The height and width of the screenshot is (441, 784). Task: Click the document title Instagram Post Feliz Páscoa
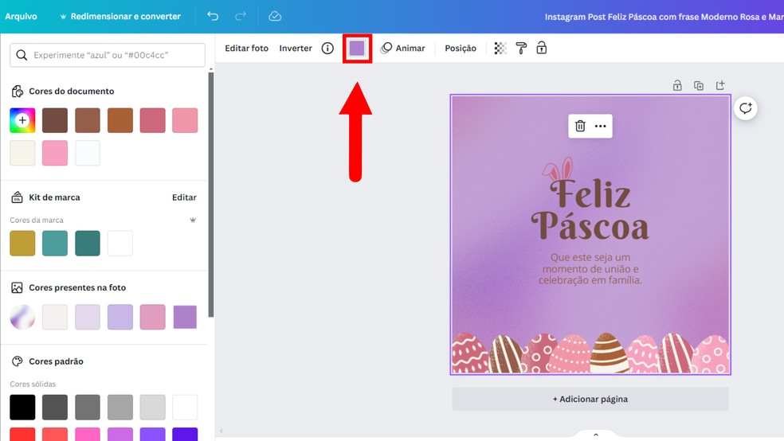click(x=664, y=17)
